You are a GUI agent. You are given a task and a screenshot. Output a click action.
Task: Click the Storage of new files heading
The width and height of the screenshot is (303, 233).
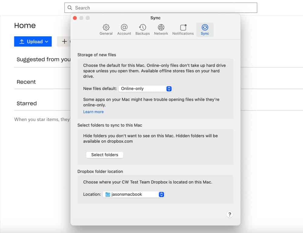click(x=97, y=55)
